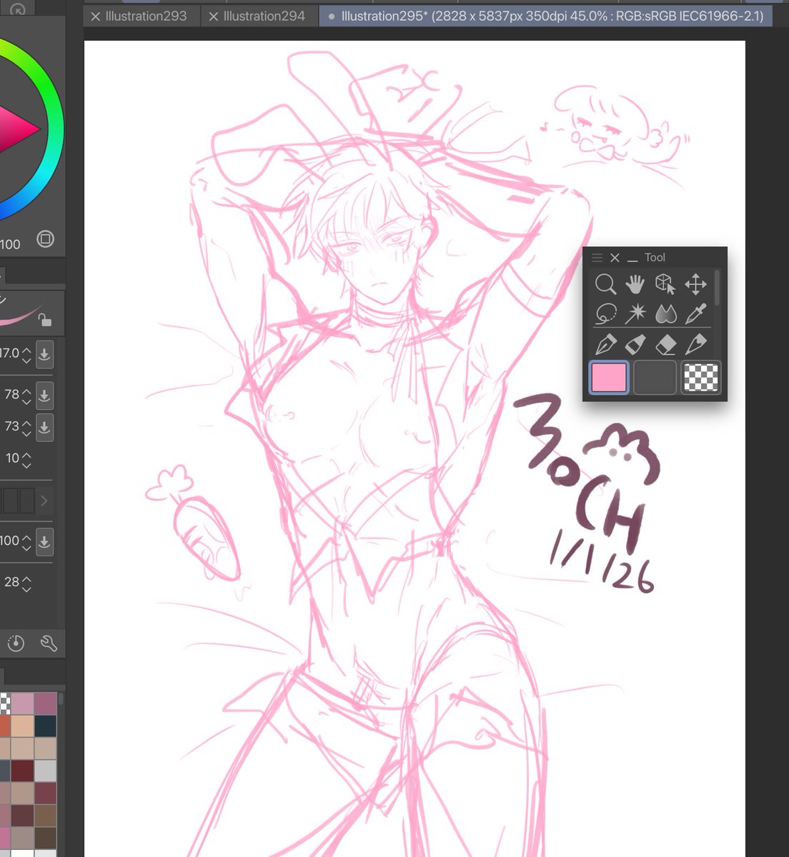The width and height of the screenshot is (789, 857).
Task: Toggle the brush stroke lock icon
Action: click(x=46, y=320)
